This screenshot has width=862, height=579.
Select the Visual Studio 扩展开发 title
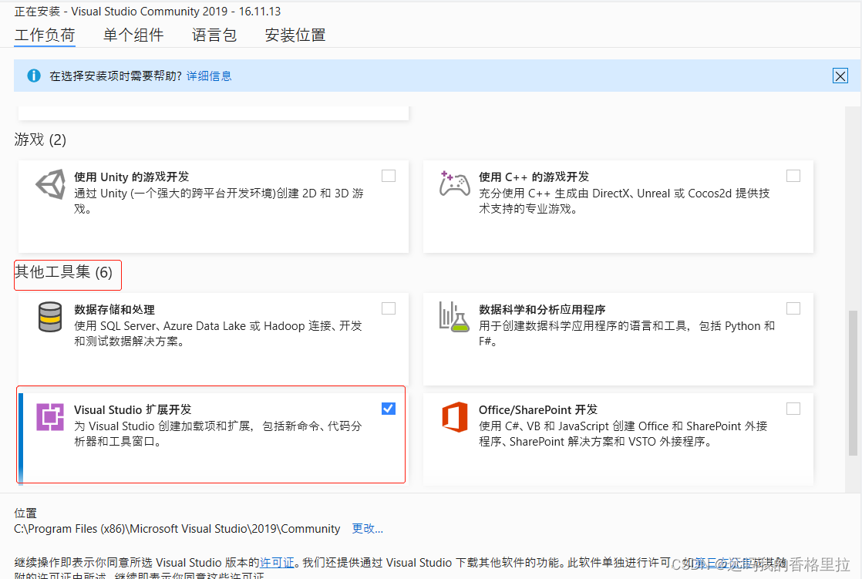(133, 409)
